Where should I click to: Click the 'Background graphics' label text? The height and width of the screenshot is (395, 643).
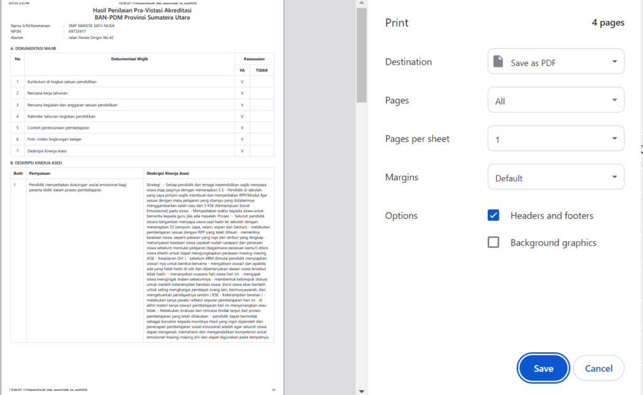[x=553, y=242]
